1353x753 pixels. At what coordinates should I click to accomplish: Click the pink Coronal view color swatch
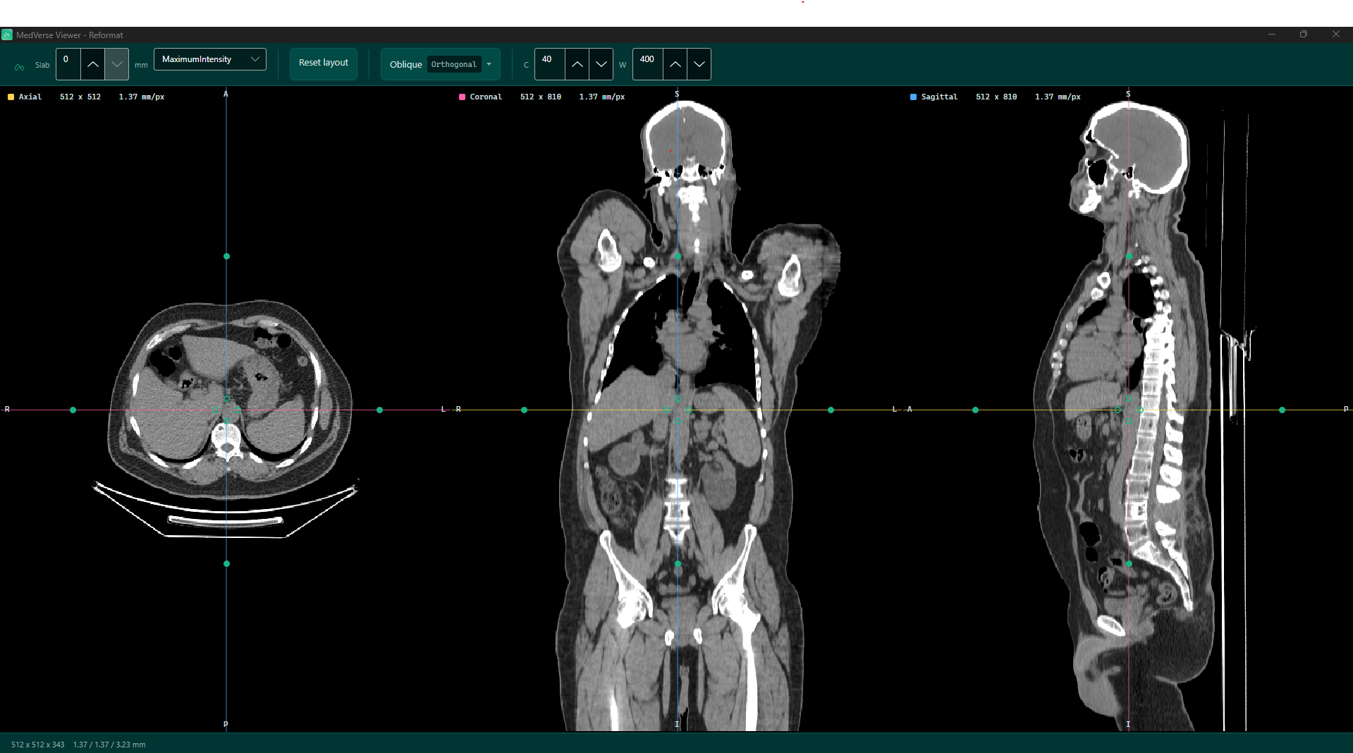click(x=462, y=97)
